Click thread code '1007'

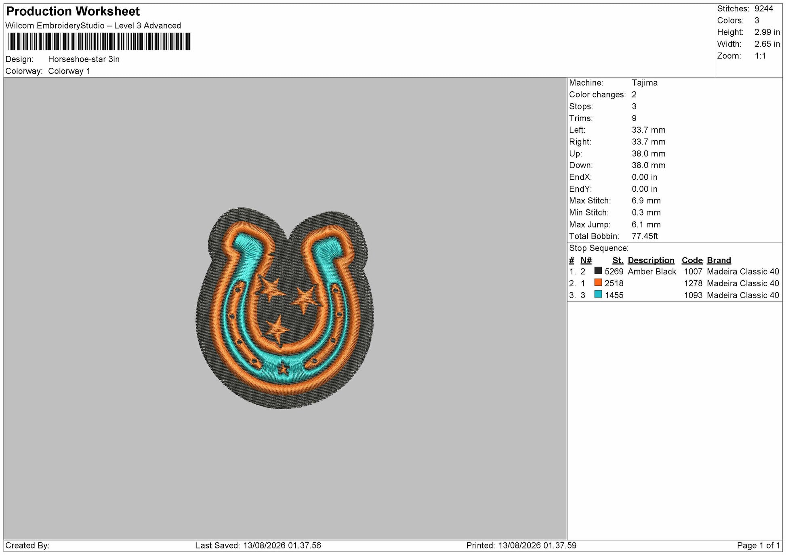click(693, 272)
